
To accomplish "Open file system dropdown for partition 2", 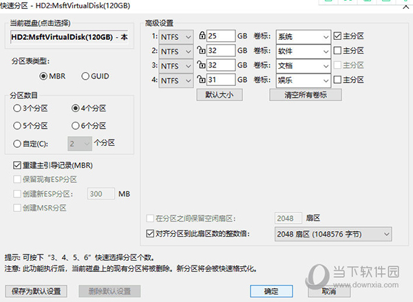I will click(x=176, y=52).
